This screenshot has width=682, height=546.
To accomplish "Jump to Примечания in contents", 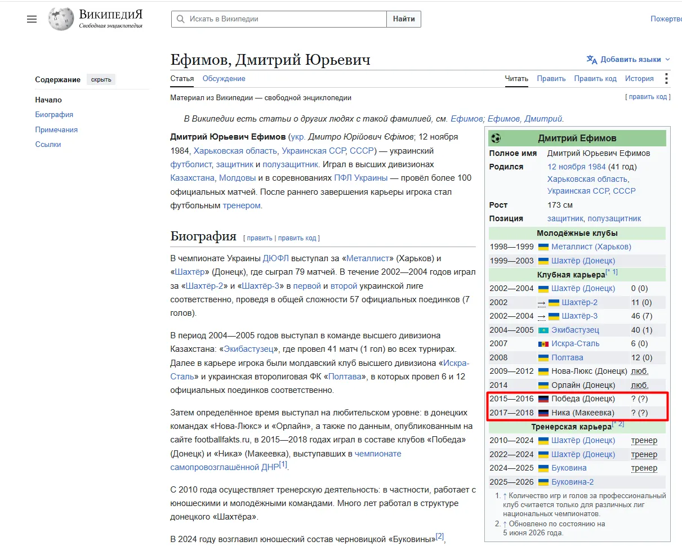I will tap(56, 129).
